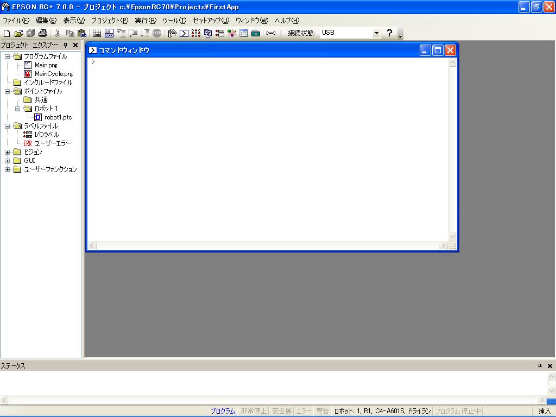Collapse the ラベルファイル folder
556x417 pixels.
point(7,126)
